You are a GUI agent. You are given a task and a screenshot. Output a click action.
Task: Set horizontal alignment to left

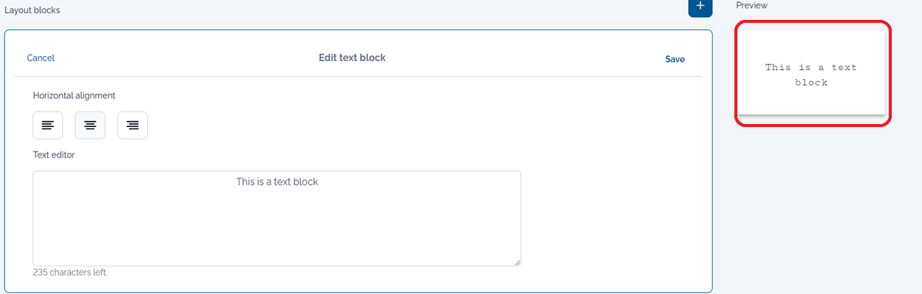(48, 125)
